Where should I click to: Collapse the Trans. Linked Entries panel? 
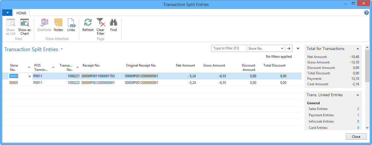click(358, 95)
